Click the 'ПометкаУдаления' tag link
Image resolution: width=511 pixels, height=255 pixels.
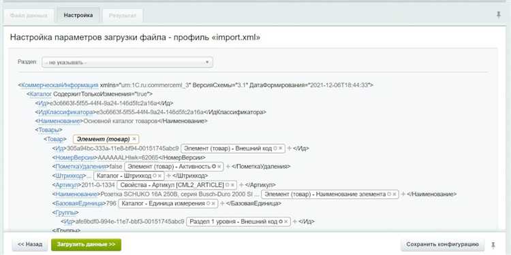[82, 167]
